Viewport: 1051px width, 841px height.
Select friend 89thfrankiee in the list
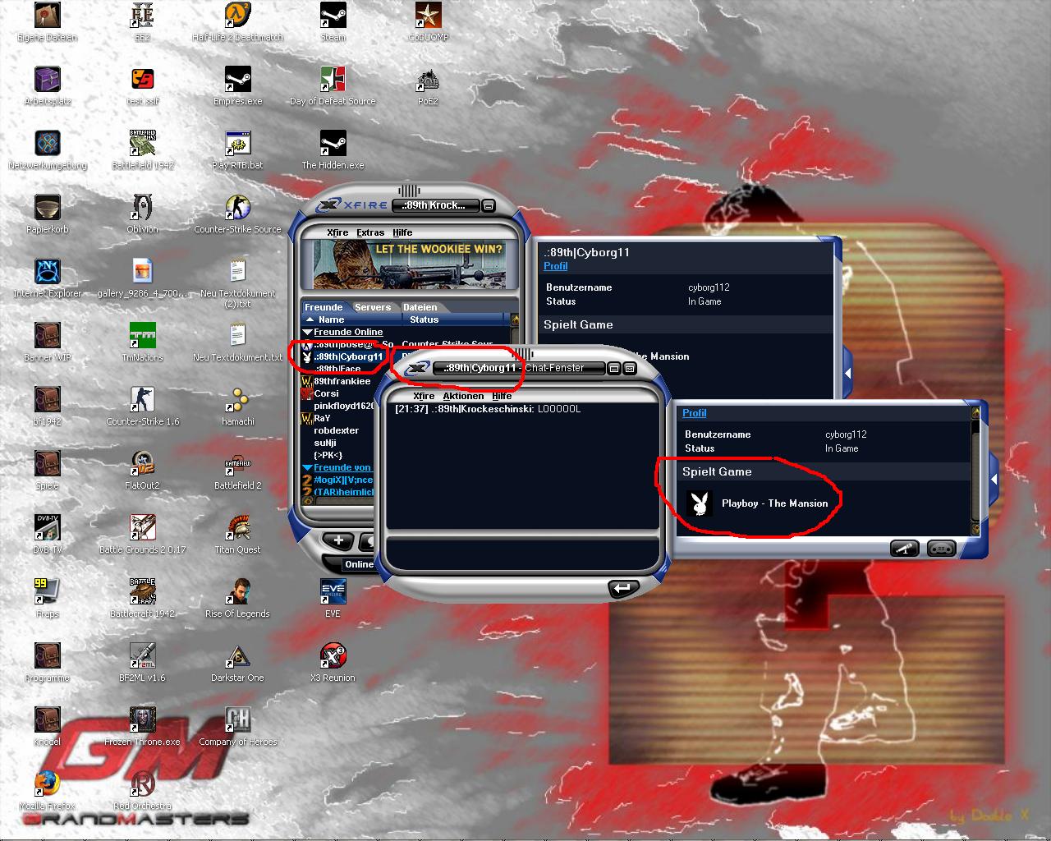click(342, 381)
